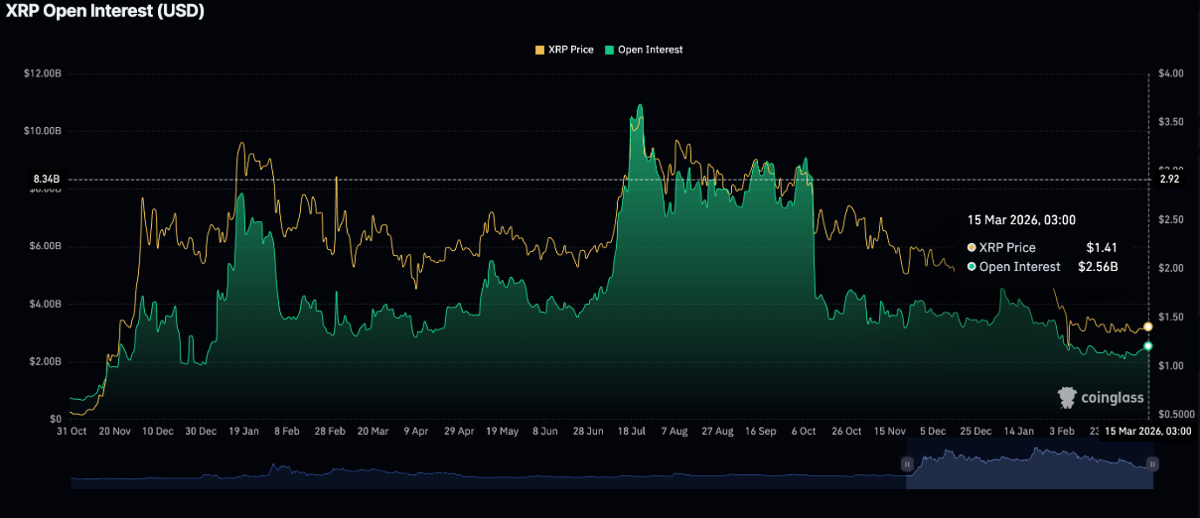This screenshot has width=1200, height=518.
Task: Click the green Open Interest endpoint marker
Action: [1148, 345]
